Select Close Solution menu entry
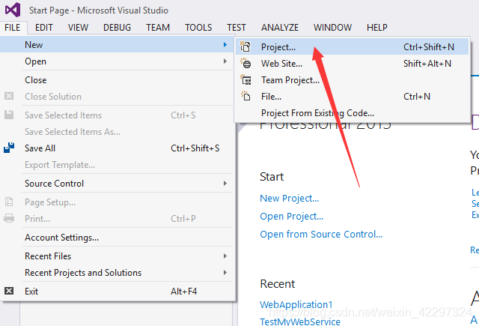 (x=118, y=97)
